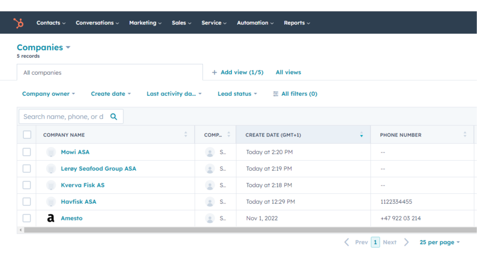Click phone number 1122334455
Screen dimensions: 477x268
point(396,202)
